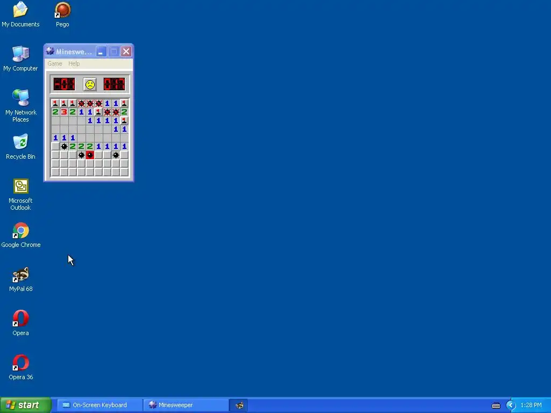The height and width of the screenshot is (413, 551).
Task: Close the Minesweeper window
Action: point(126,52)
